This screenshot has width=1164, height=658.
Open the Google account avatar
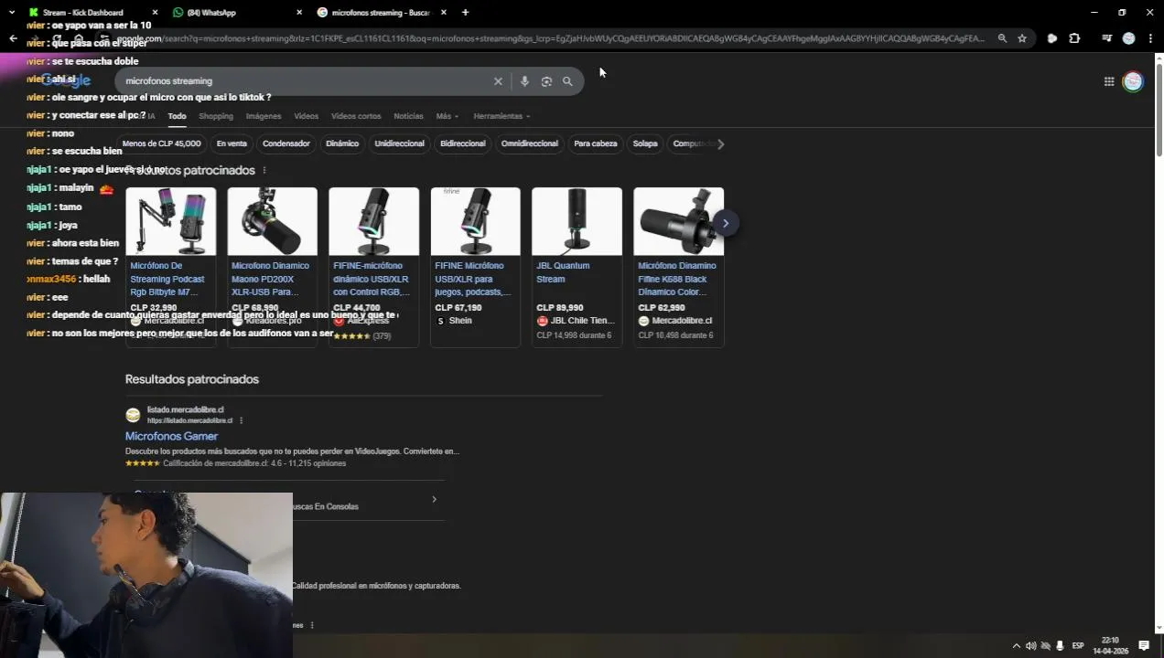click(1133, 81)
